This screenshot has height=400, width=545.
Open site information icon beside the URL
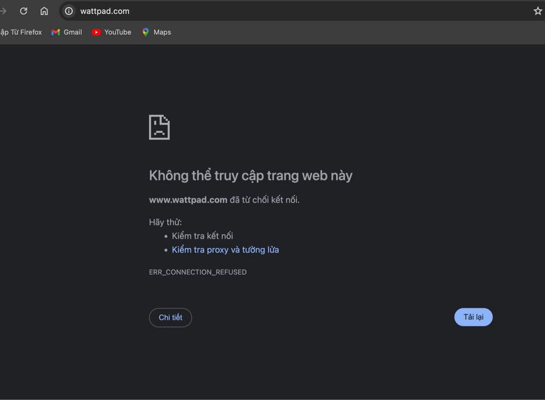tap(69, 11)
